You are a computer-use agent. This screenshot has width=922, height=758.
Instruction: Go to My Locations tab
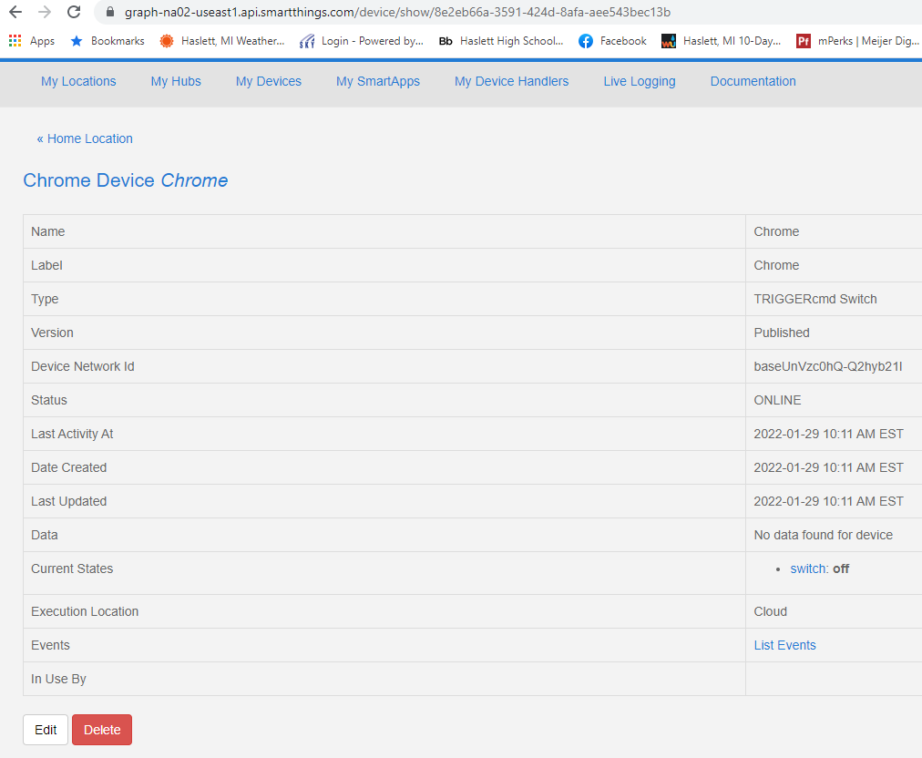pyautogui.click(x=78, y=81)
